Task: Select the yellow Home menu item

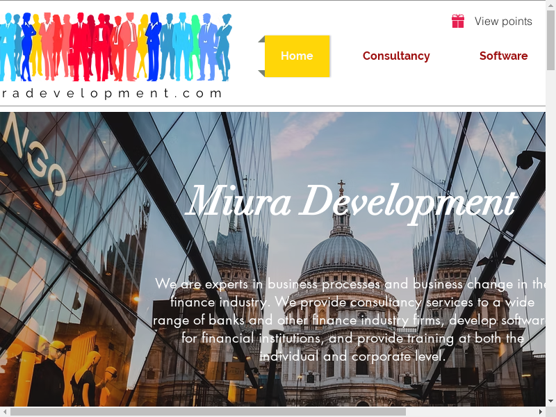Action: pos(297,56)
